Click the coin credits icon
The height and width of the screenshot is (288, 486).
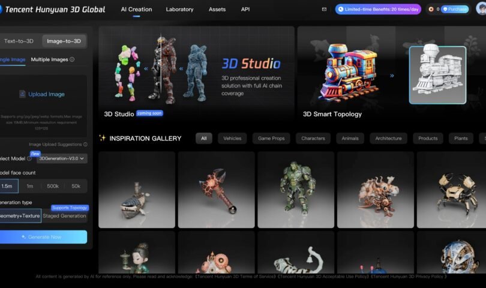click(431, 10)
